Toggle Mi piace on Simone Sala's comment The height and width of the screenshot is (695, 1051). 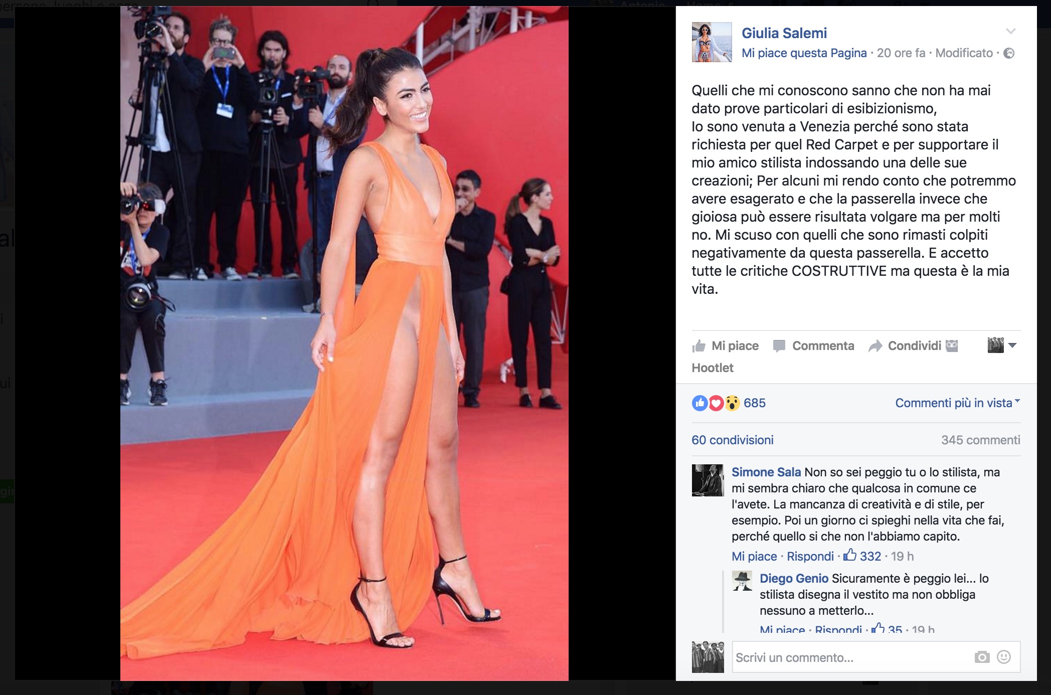[x=754, y=556]
